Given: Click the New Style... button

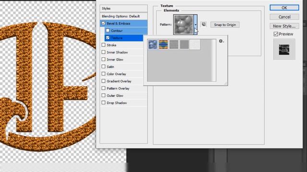Looking at the screenshot, I should point(284,26).
